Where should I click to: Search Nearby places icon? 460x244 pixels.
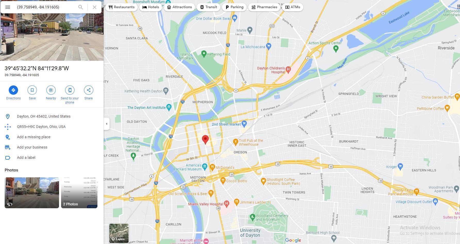pyautogui.click(x=51, y=90)
